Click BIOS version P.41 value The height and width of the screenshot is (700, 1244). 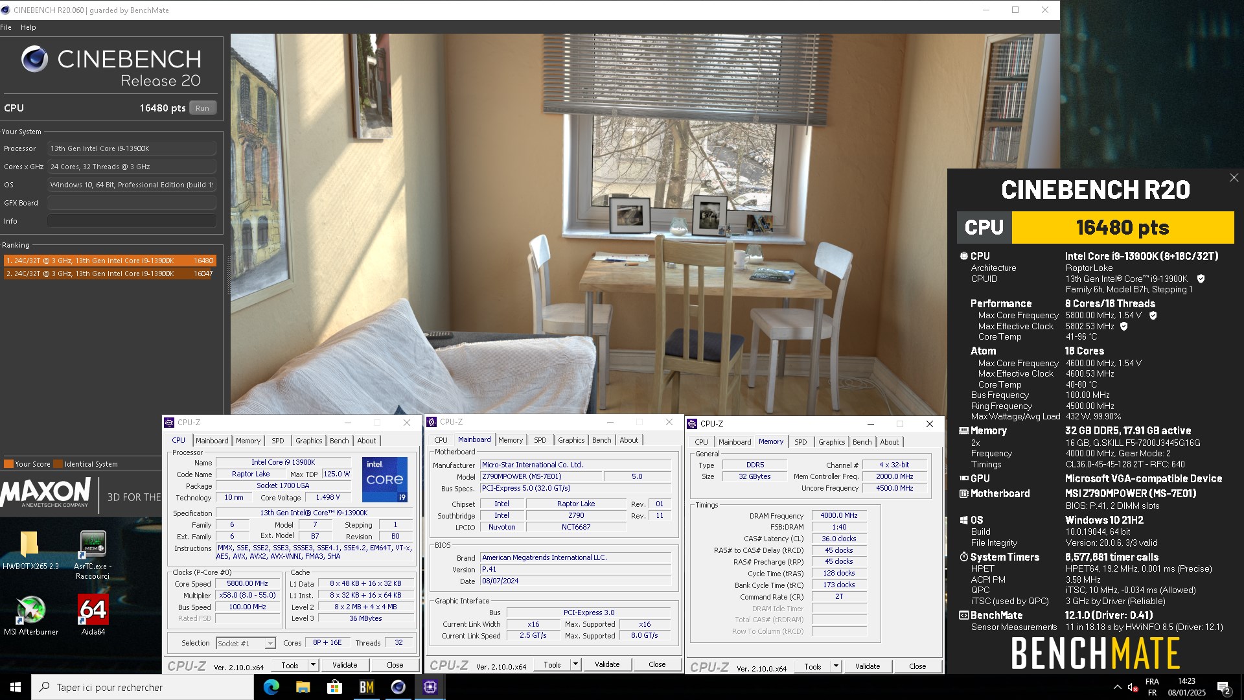(x=575, y=569)
